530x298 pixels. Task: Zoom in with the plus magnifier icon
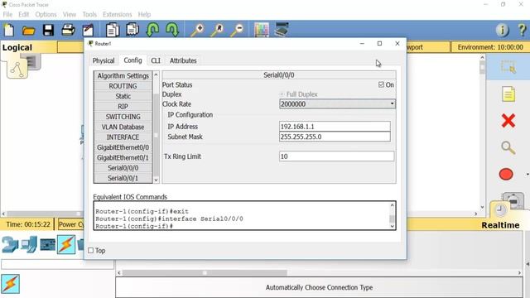[197, 30]
